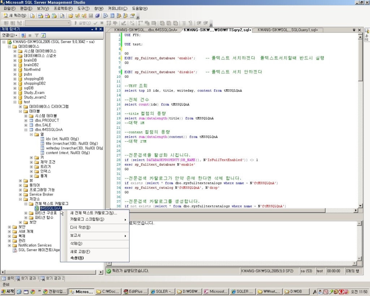
Task: Open the 도구(T) menu
Action: pyautogui.click(x=83, y=9)
